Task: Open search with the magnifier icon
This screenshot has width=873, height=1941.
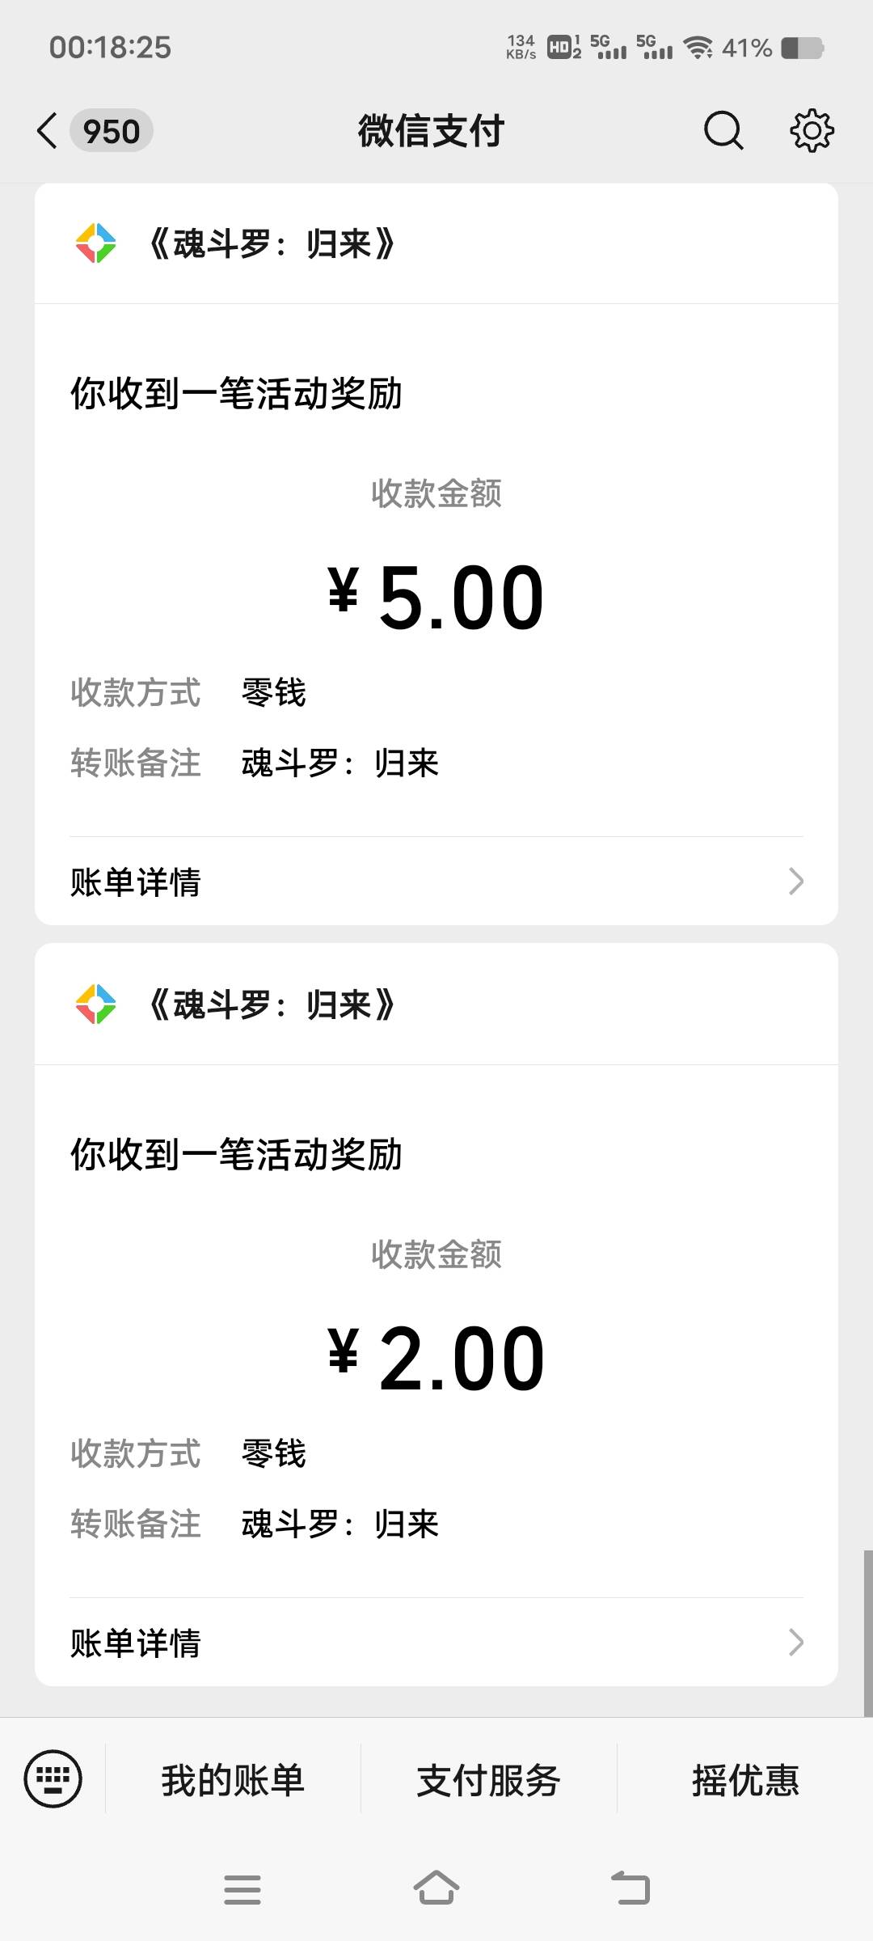Action: [x=723, y=131]
